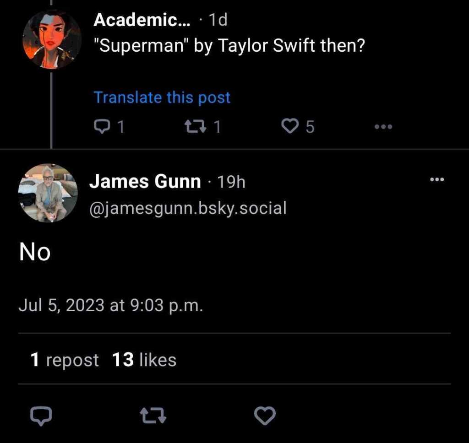Like the "Superman" by Taylor Swift post
This screenshot has width=469, height=443.
(289, 126)
